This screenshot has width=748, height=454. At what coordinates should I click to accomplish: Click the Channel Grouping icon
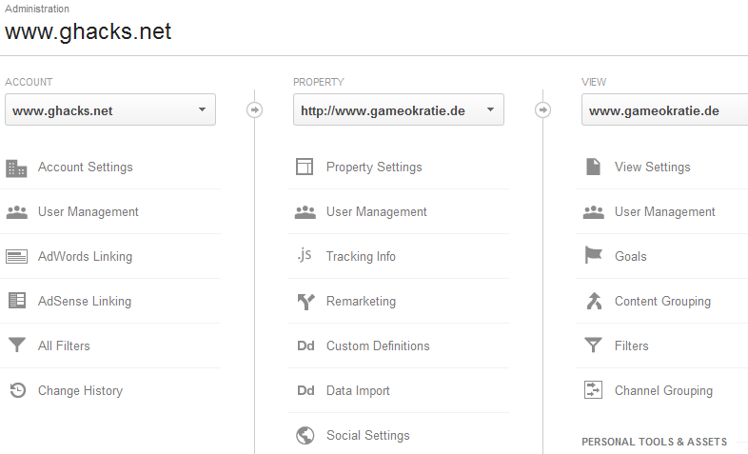point(594,391)
